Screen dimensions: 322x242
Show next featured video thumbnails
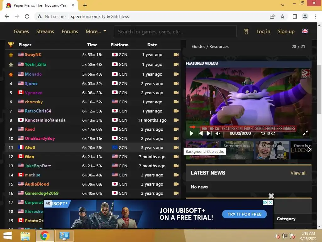[309, 150]
